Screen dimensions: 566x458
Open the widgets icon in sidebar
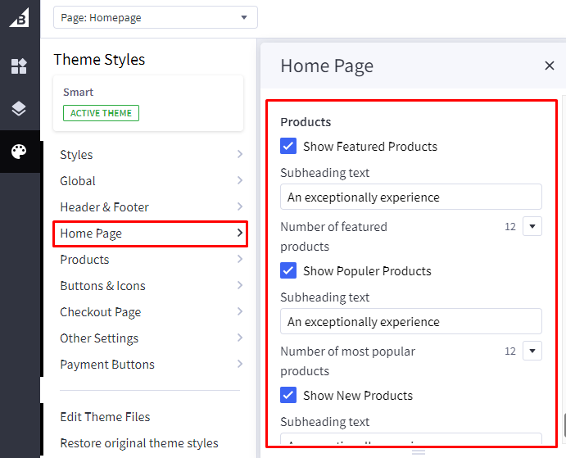tap(19, 66)
